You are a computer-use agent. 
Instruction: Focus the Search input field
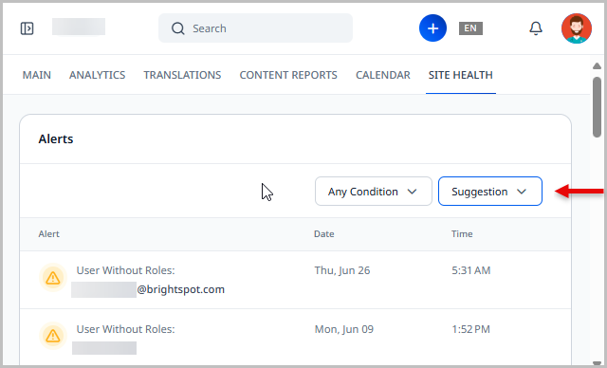255,28
